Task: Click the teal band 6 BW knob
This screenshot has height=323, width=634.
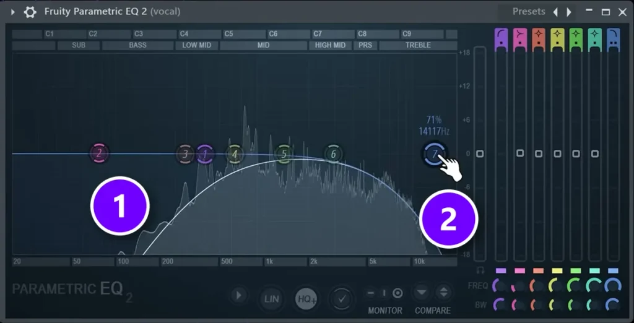Action: tap(594, 304)
